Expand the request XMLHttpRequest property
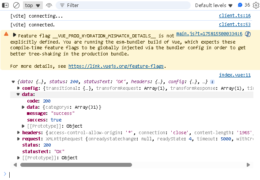This screenshot has height=180, width=260. (x=19, y=139)
